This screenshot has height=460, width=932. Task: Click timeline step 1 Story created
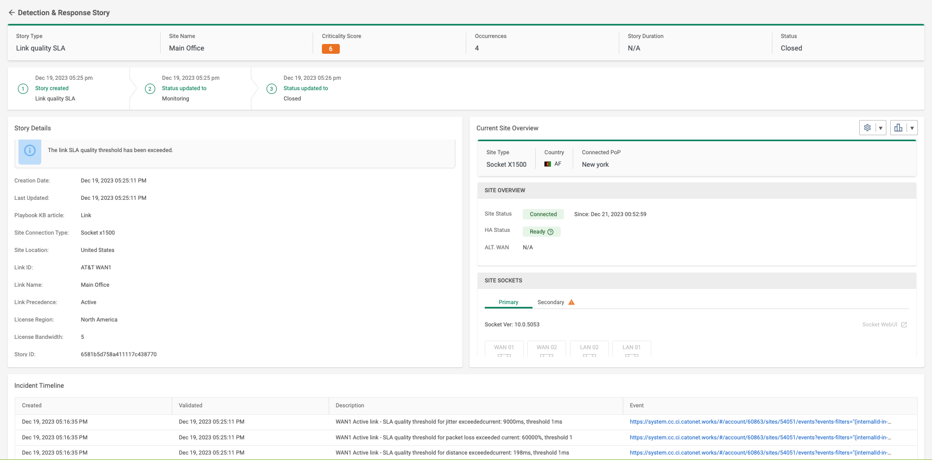(x=23, y=89)
